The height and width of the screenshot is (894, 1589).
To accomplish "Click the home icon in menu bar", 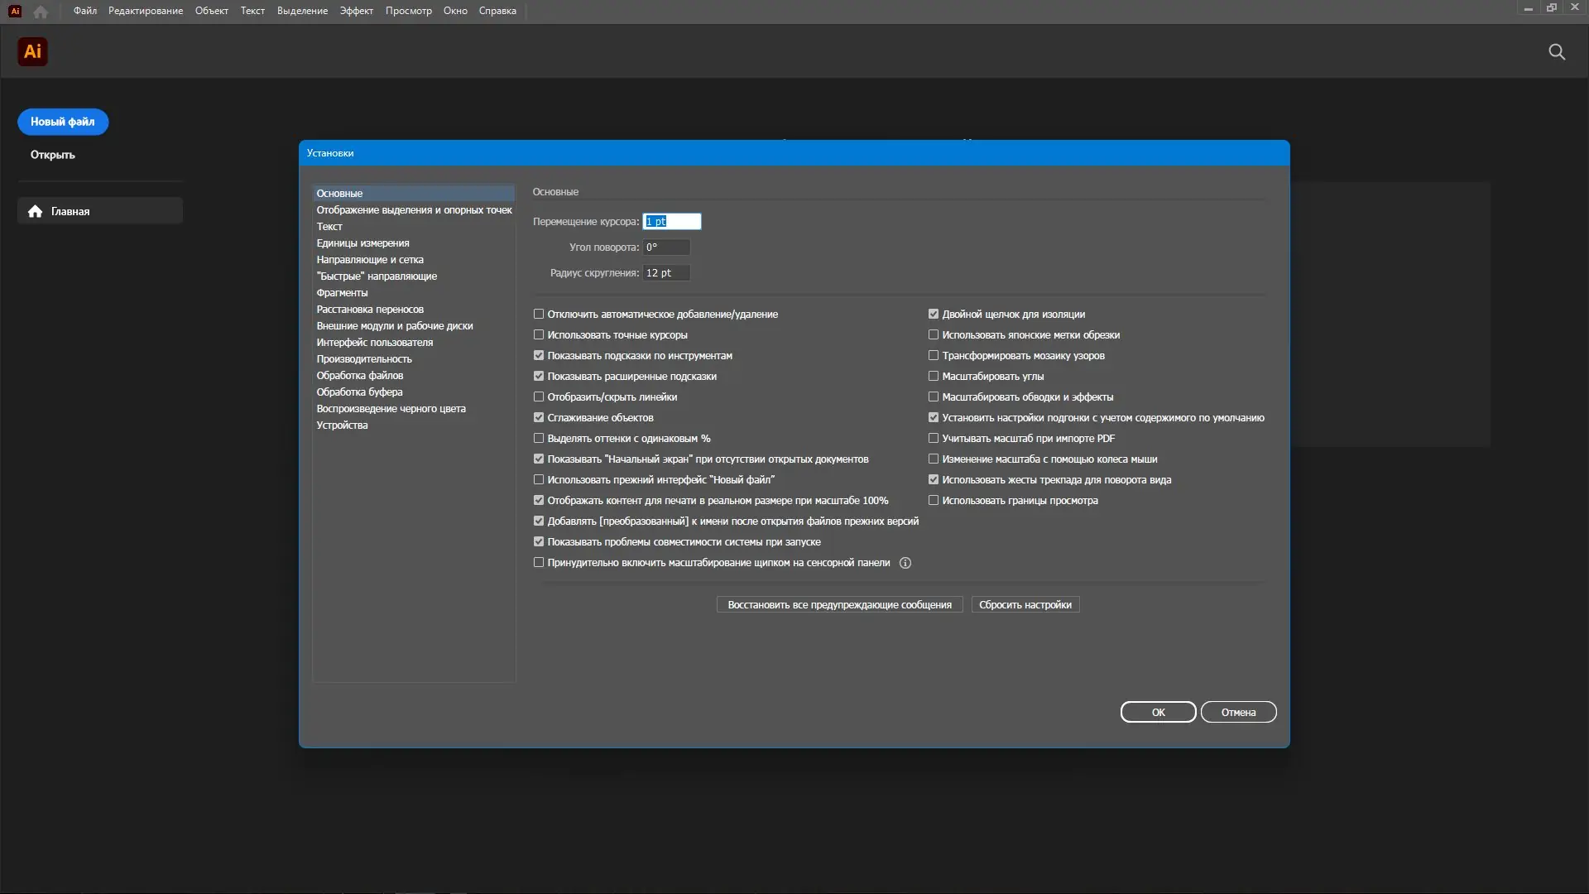I will click(41, 12).
